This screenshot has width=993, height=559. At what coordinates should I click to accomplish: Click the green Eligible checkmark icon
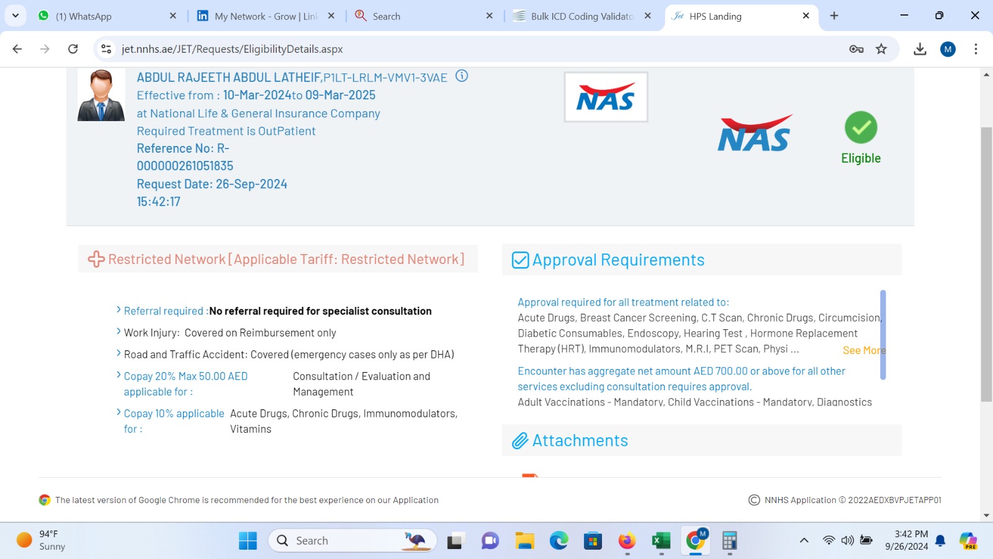pos(860,127)
